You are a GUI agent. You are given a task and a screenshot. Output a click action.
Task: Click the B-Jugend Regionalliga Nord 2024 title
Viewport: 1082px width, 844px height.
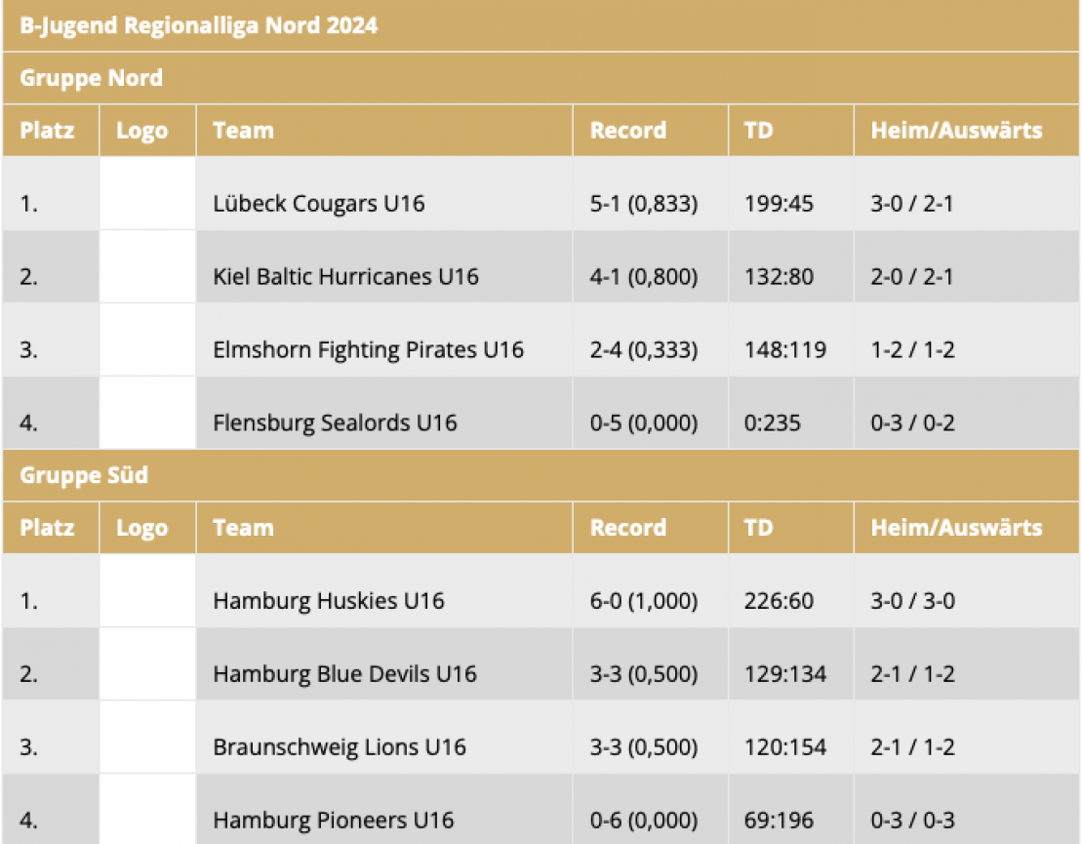[198, 26]
